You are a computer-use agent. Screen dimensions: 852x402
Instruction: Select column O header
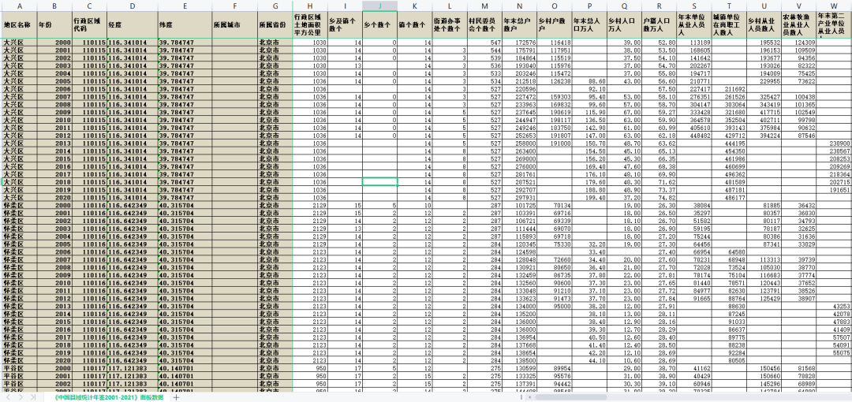point(555,6)
